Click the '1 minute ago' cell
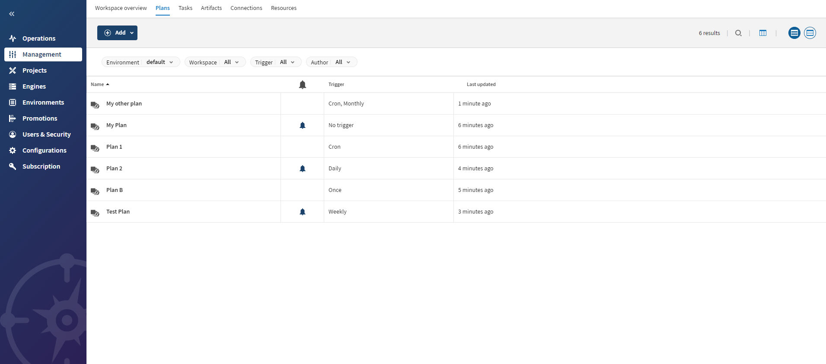Viewport: 826px width, 364px height. click(640, 104)
